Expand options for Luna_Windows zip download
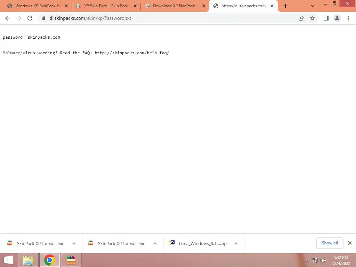 (236, 243)
